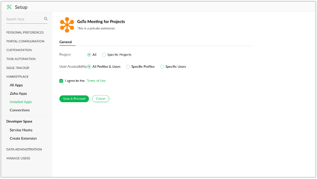Expand the Personal Preferences section

(25, 32)
